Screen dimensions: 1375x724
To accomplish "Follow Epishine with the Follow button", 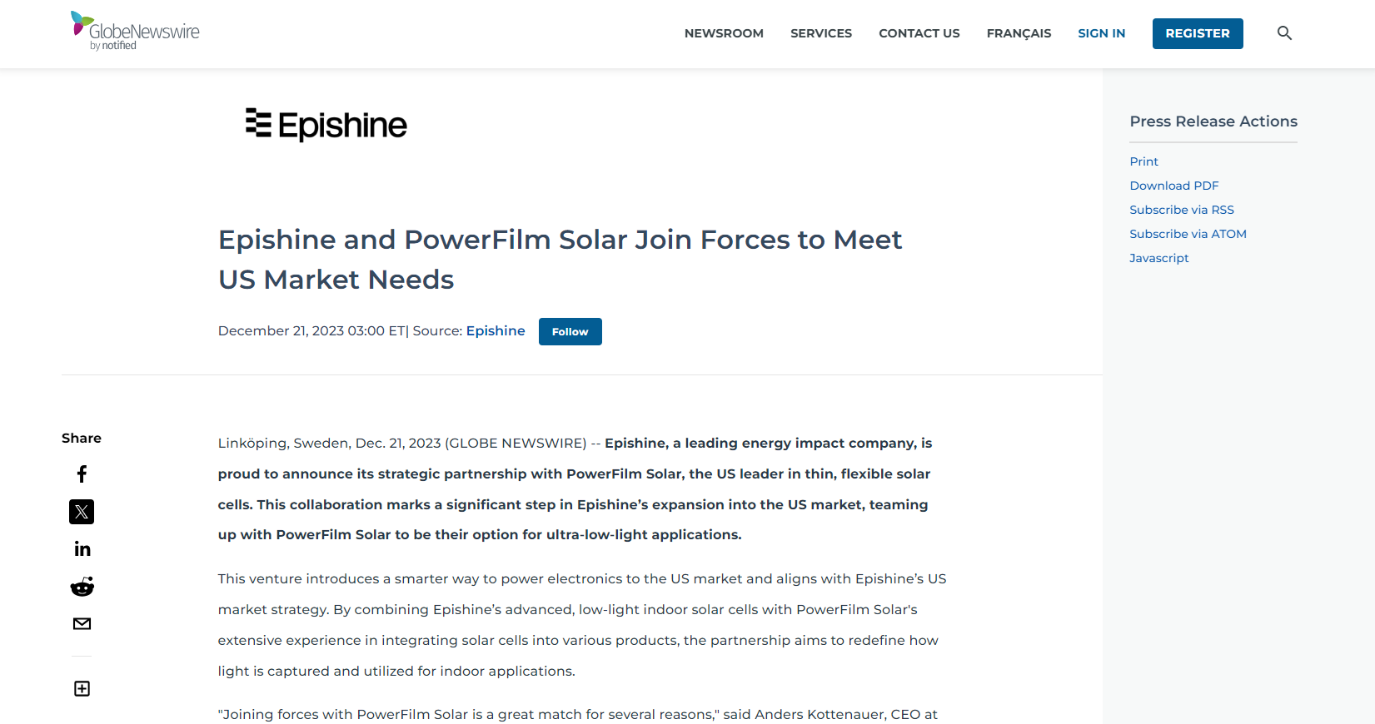I will pos(570,331).
